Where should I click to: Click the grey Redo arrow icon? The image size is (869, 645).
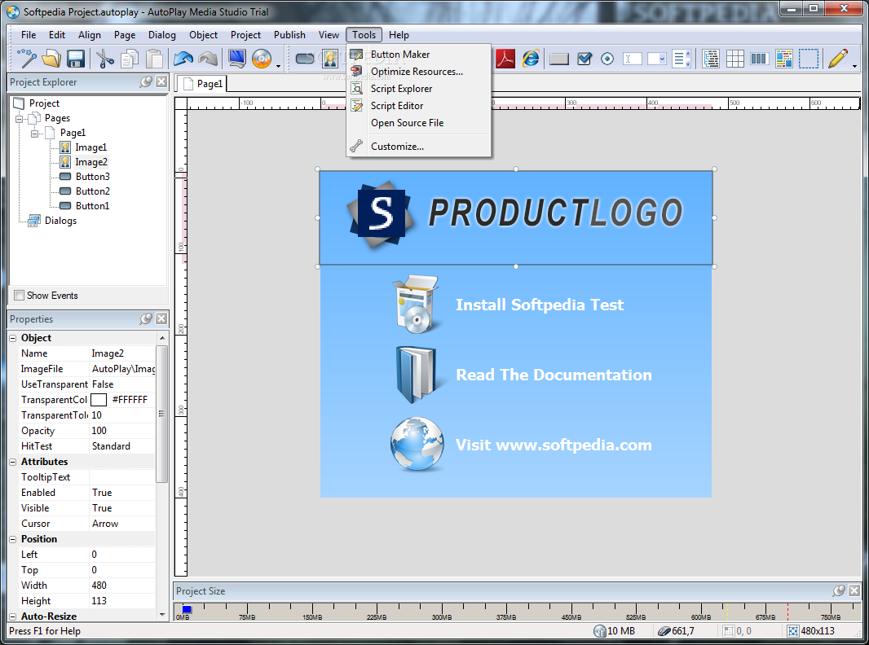[208, 58]
